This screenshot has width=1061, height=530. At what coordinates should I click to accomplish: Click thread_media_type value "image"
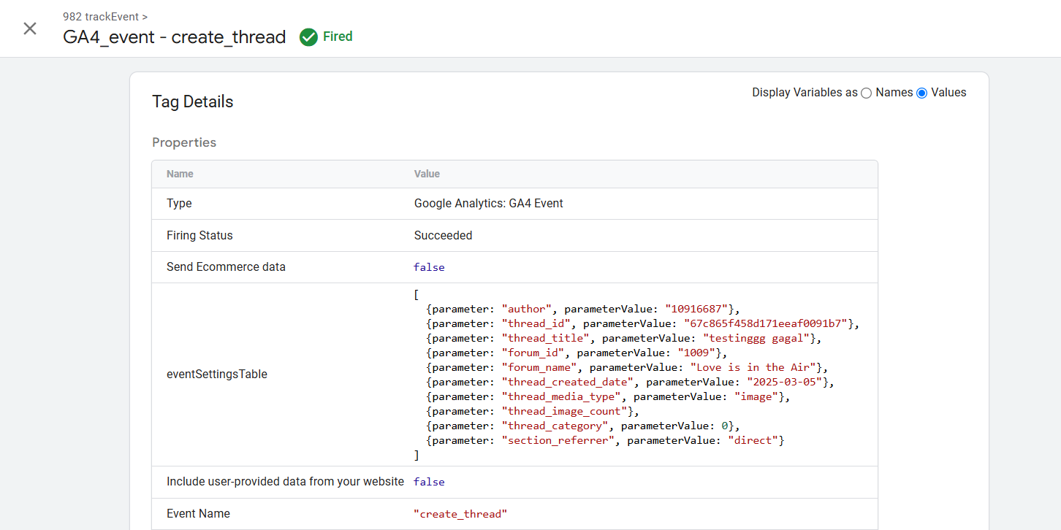(756, 396)
